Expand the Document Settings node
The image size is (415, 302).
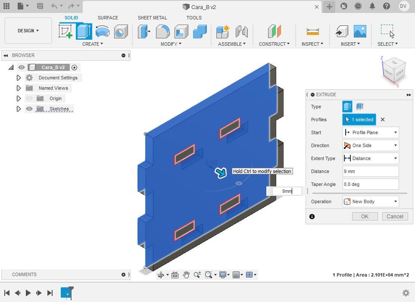coord(19,78)
